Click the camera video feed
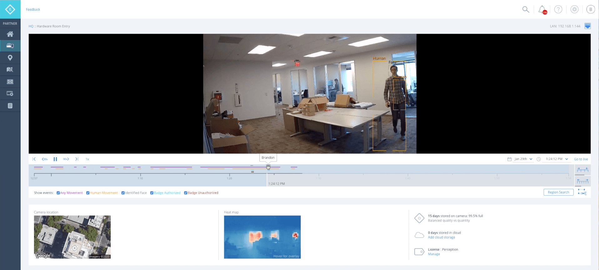This screenshot has height=270, width=599. click(310, 94)
